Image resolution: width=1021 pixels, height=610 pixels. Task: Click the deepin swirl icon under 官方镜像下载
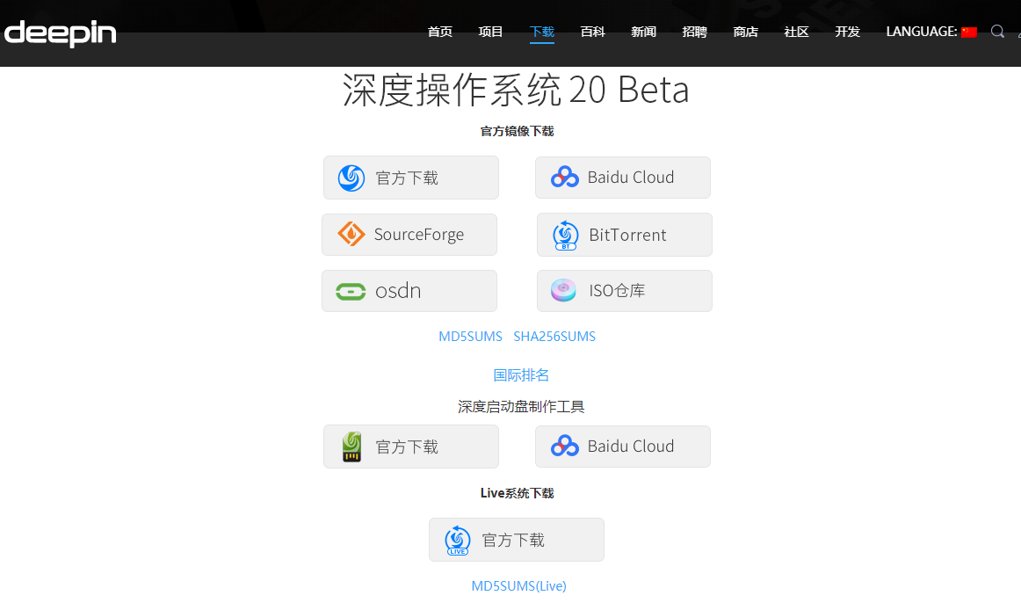pyautogui.click(x=351, y=178)
